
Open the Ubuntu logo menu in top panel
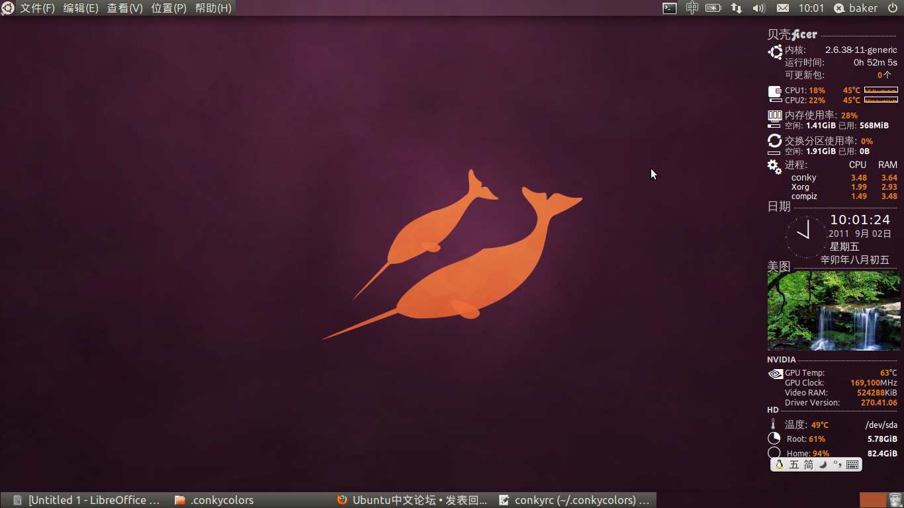8,8
